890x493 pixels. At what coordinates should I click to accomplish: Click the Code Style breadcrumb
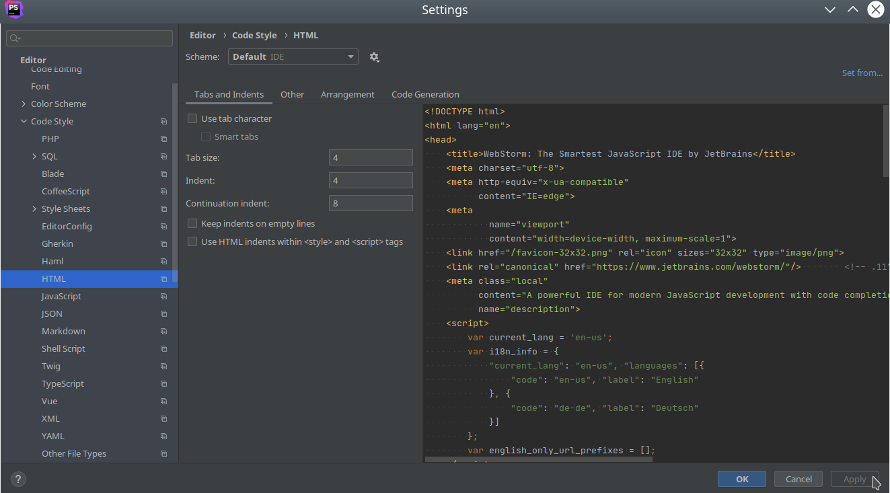[x=254, y=36]
